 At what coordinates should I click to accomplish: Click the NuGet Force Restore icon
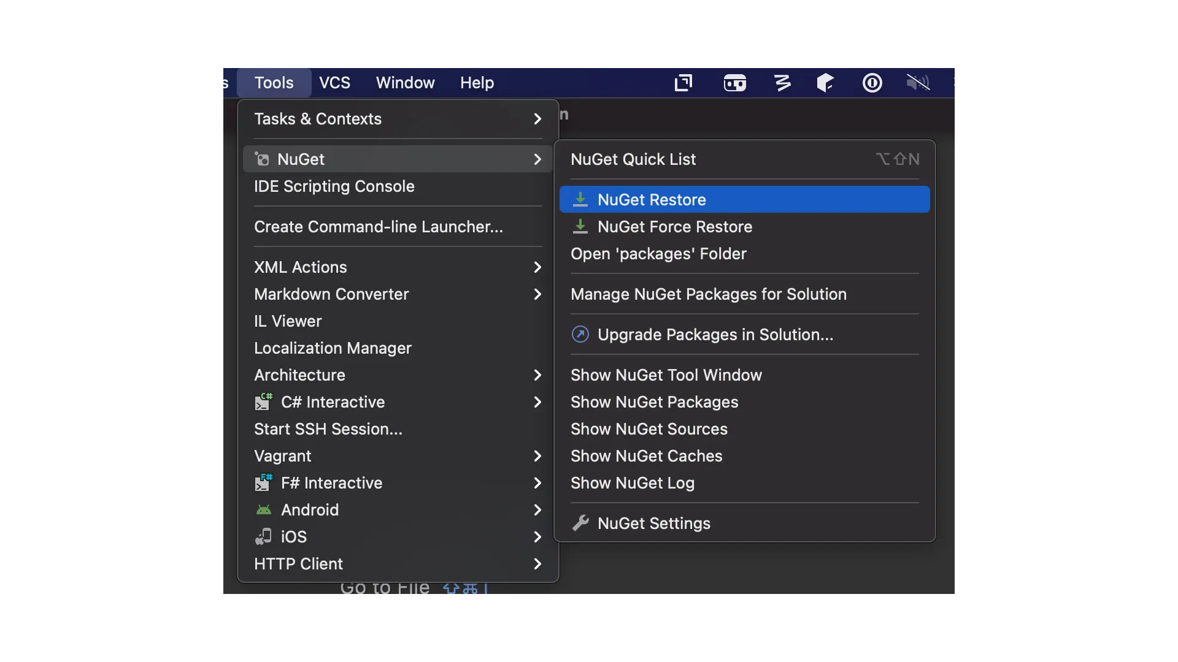pyautogui.click(x=581, y=226)
